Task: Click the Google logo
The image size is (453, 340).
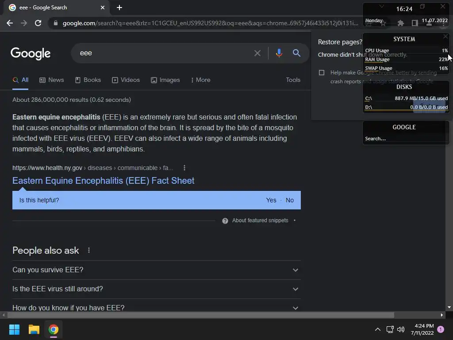Action: coord(31,53)
